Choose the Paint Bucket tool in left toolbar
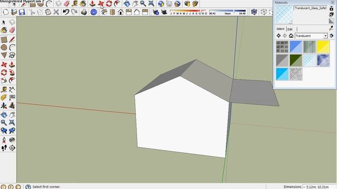337x189 pixels. pyautogui.click(x=4, y=30)
